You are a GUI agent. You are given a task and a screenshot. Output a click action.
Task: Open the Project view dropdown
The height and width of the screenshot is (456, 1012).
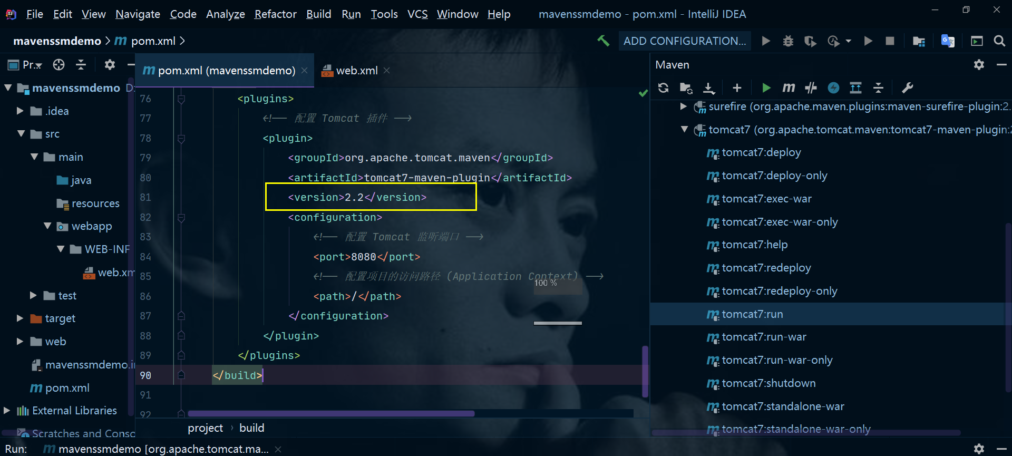click(25, 64)
